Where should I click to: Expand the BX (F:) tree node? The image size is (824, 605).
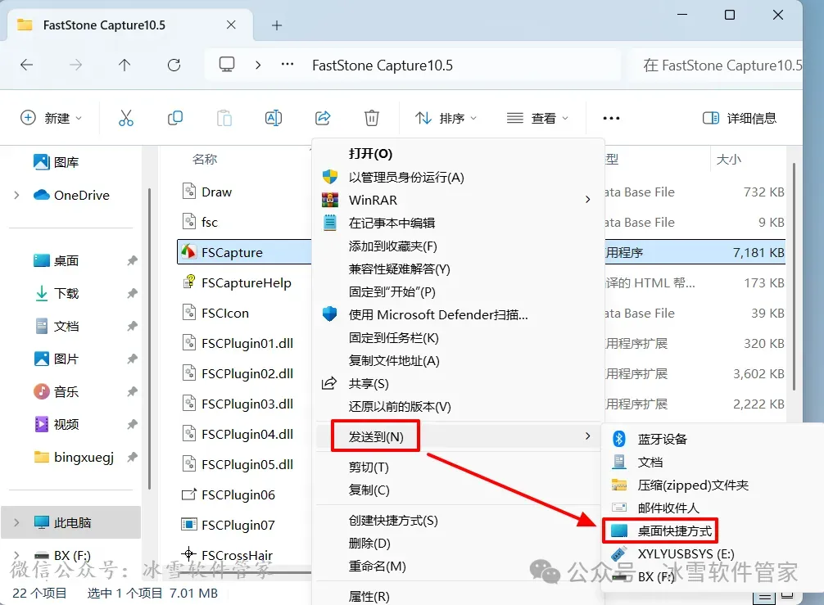(x=17, y=554)
